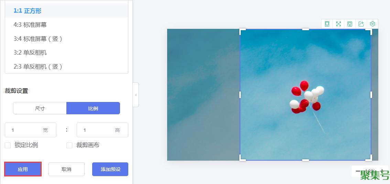The height and width of the screenshot is (184, 390).
Task: Tick the 裁剪画布 checkbox
Action: pyautogui.click(x=69, y=146)
